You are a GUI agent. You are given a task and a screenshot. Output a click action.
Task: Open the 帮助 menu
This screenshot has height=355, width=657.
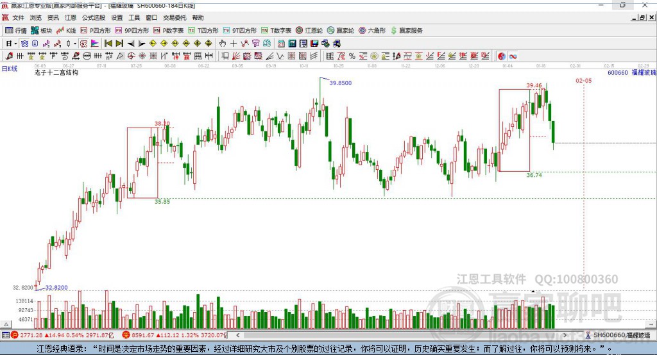pyautogui.click(x=198, y=17)
